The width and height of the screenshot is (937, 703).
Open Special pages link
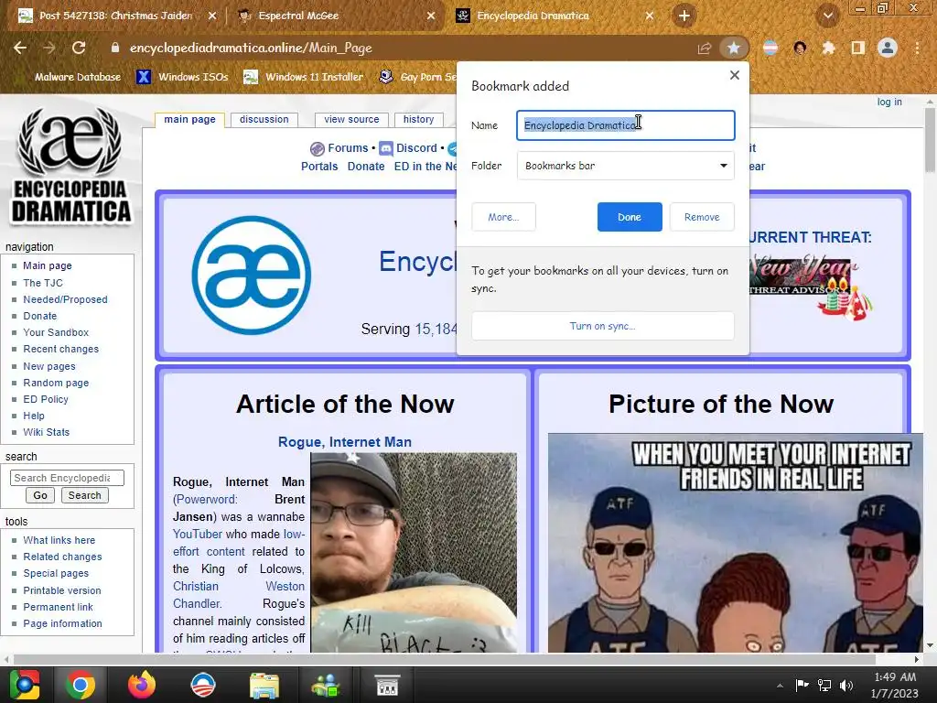pyautogui.click(x=56, y=573)
